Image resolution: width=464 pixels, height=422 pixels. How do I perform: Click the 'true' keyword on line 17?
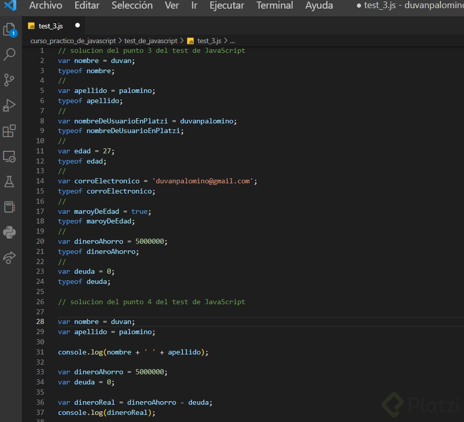pyautogui.click(x=139, y=211)
